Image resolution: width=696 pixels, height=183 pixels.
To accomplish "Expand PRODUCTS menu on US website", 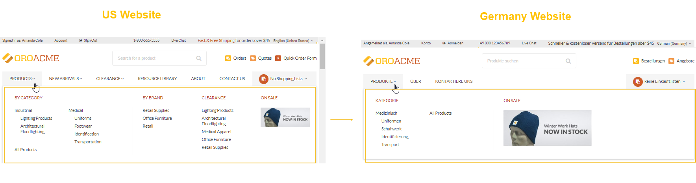I will 22,79.
